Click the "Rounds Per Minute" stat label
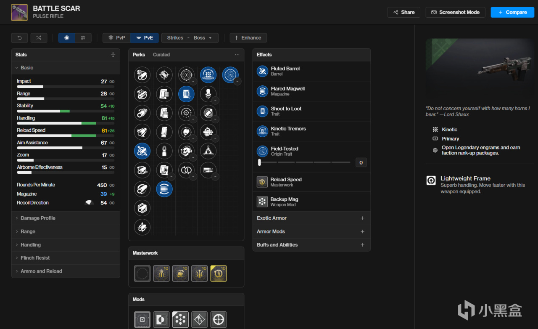The height and width of the screenshot is (329, 538). click(x=36, y=185)
